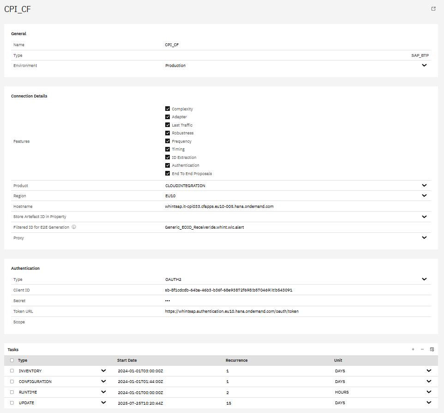Remove selected task with minus icon
The height and width of the screenshot is (413, 444).
[x=422, y=349]
